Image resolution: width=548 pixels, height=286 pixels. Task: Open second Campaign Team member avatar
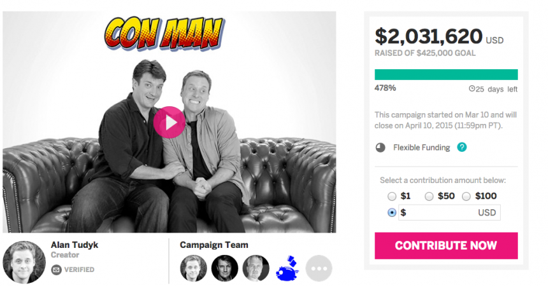pyautogui.click(x=224, y=269)
